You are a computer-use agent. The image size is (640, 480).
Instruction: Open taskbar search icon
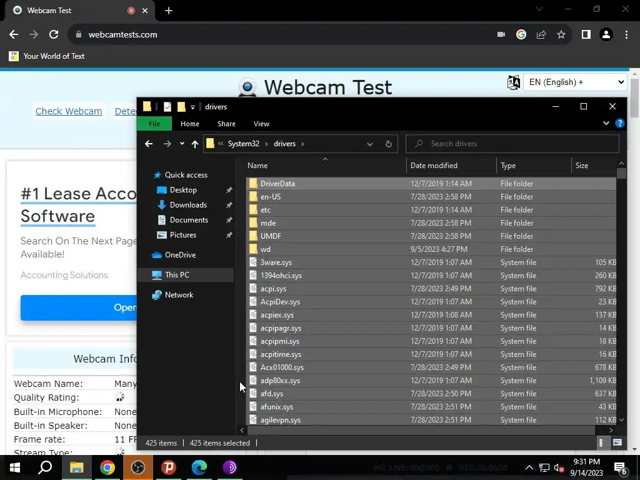point(45,467)
